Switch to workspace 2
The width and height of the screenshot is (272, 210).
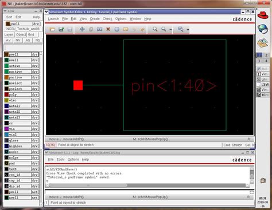point(266,55)
